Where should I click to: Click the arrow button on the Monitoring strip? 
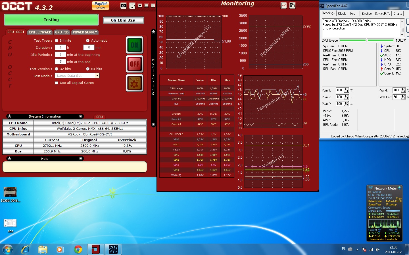point(153,124)
